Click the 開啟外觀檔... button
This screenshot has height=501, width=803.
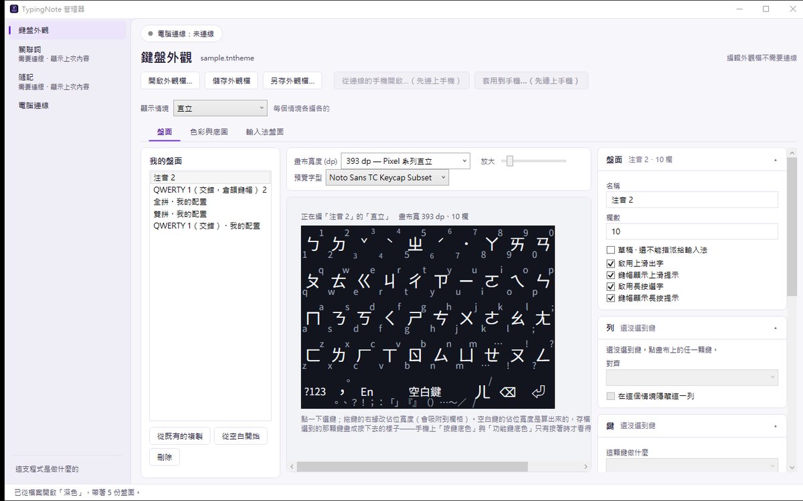170,81
